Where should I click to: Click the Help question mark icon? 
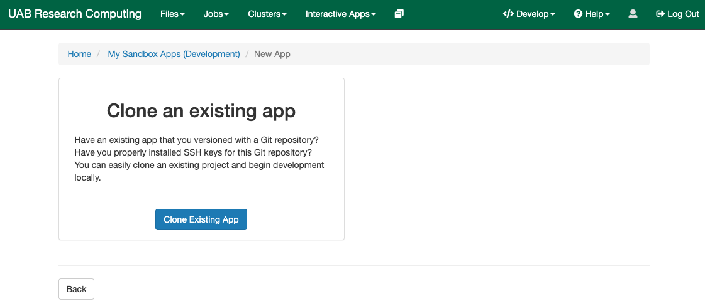click(578, 14)
